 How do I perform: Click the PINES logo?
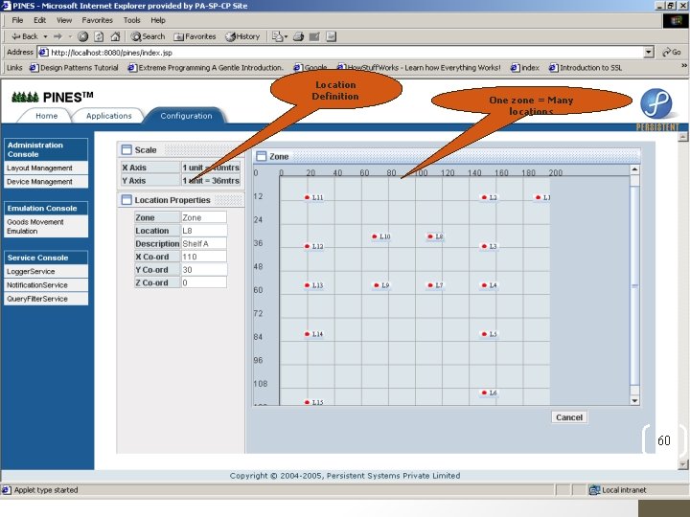tap(52, 97)
